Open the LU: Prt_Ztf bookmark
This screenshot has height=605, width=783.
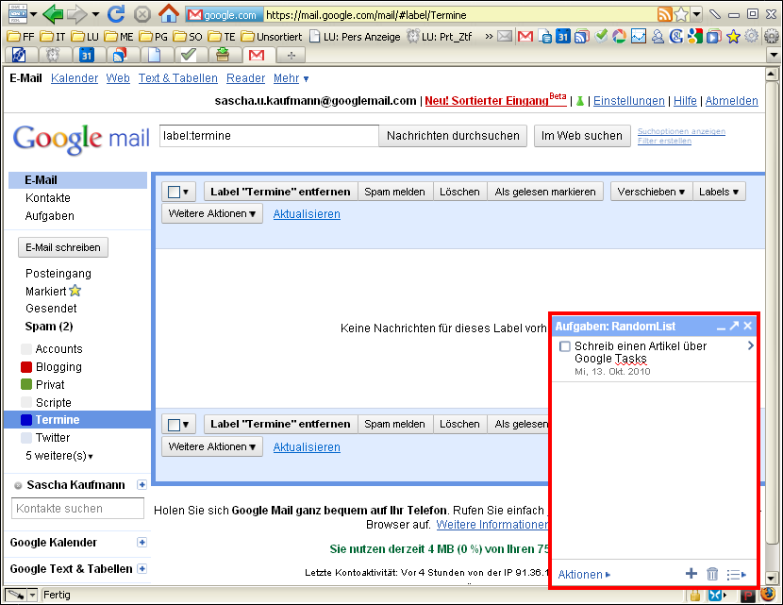440,37
